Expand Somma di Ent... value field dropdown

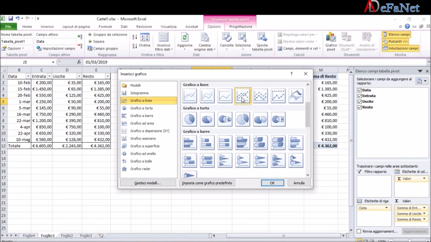tap(424, 208)
